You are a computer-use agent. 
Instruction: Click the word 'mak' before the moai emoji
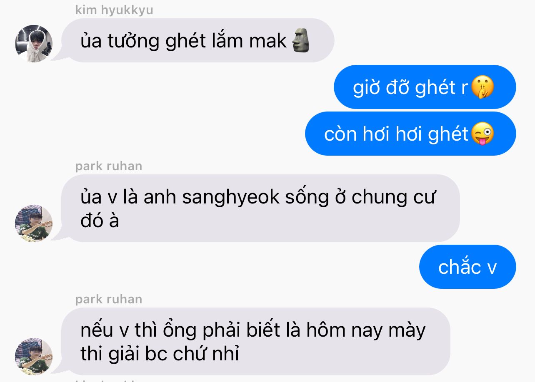pyautogui.click(x=268, y=41)
